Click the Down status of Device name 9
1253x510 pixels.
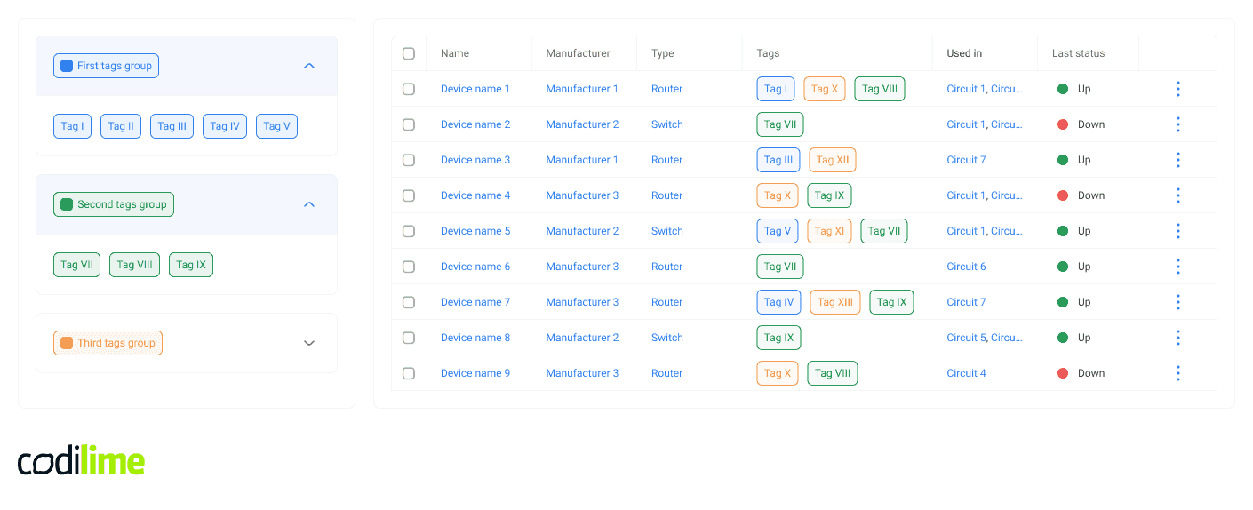tap(1081, 373)
